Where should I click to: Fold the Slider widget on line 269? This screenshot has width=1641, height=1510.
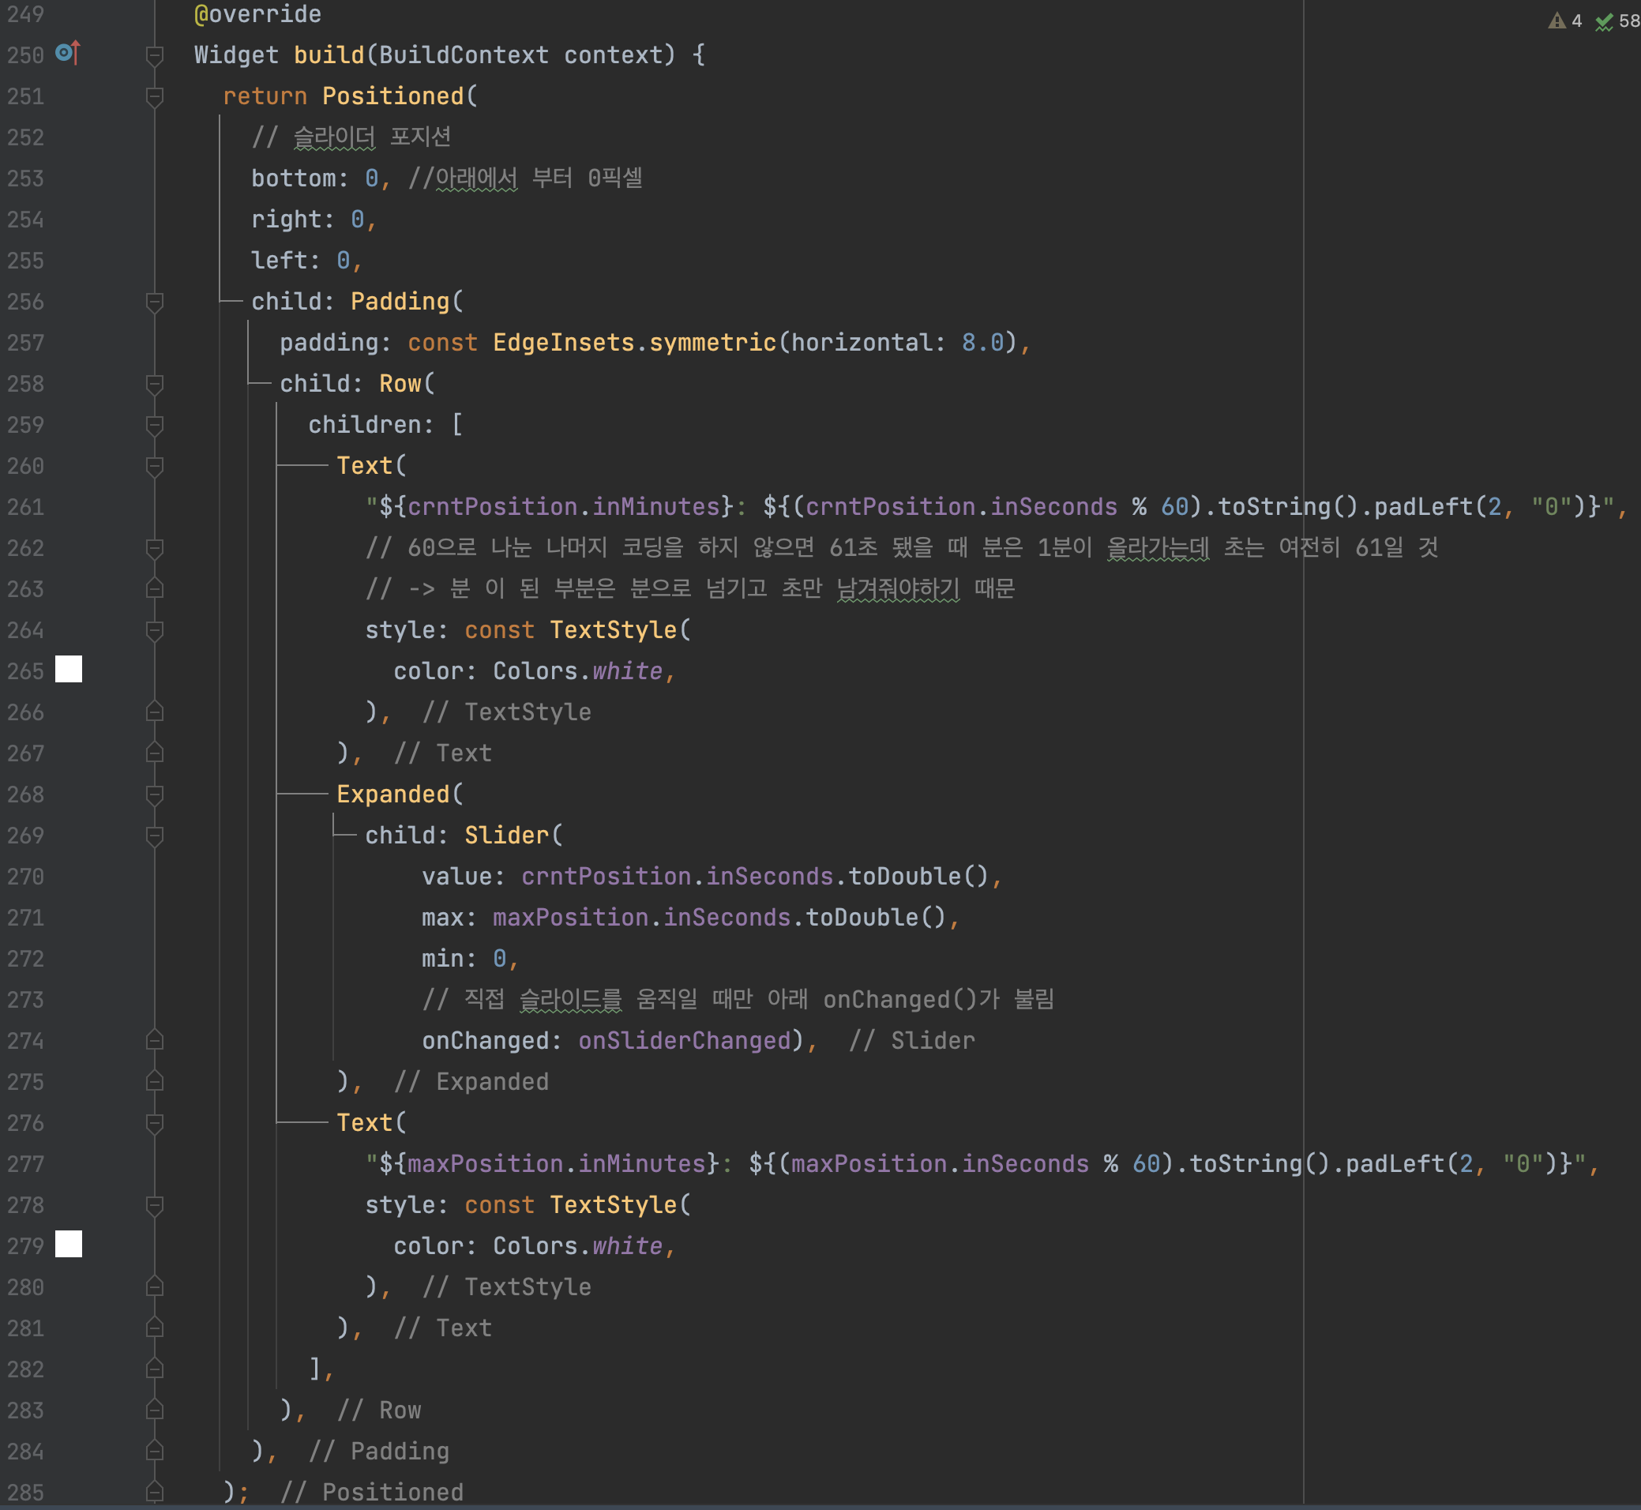click(154, 835)
